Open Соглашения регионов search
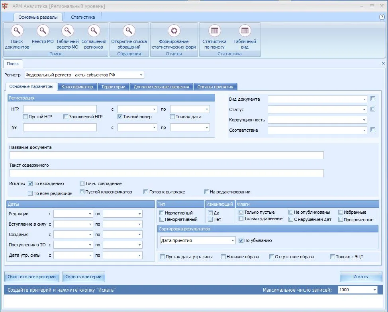This screenshot has height=312, width=388. (94, 37)
